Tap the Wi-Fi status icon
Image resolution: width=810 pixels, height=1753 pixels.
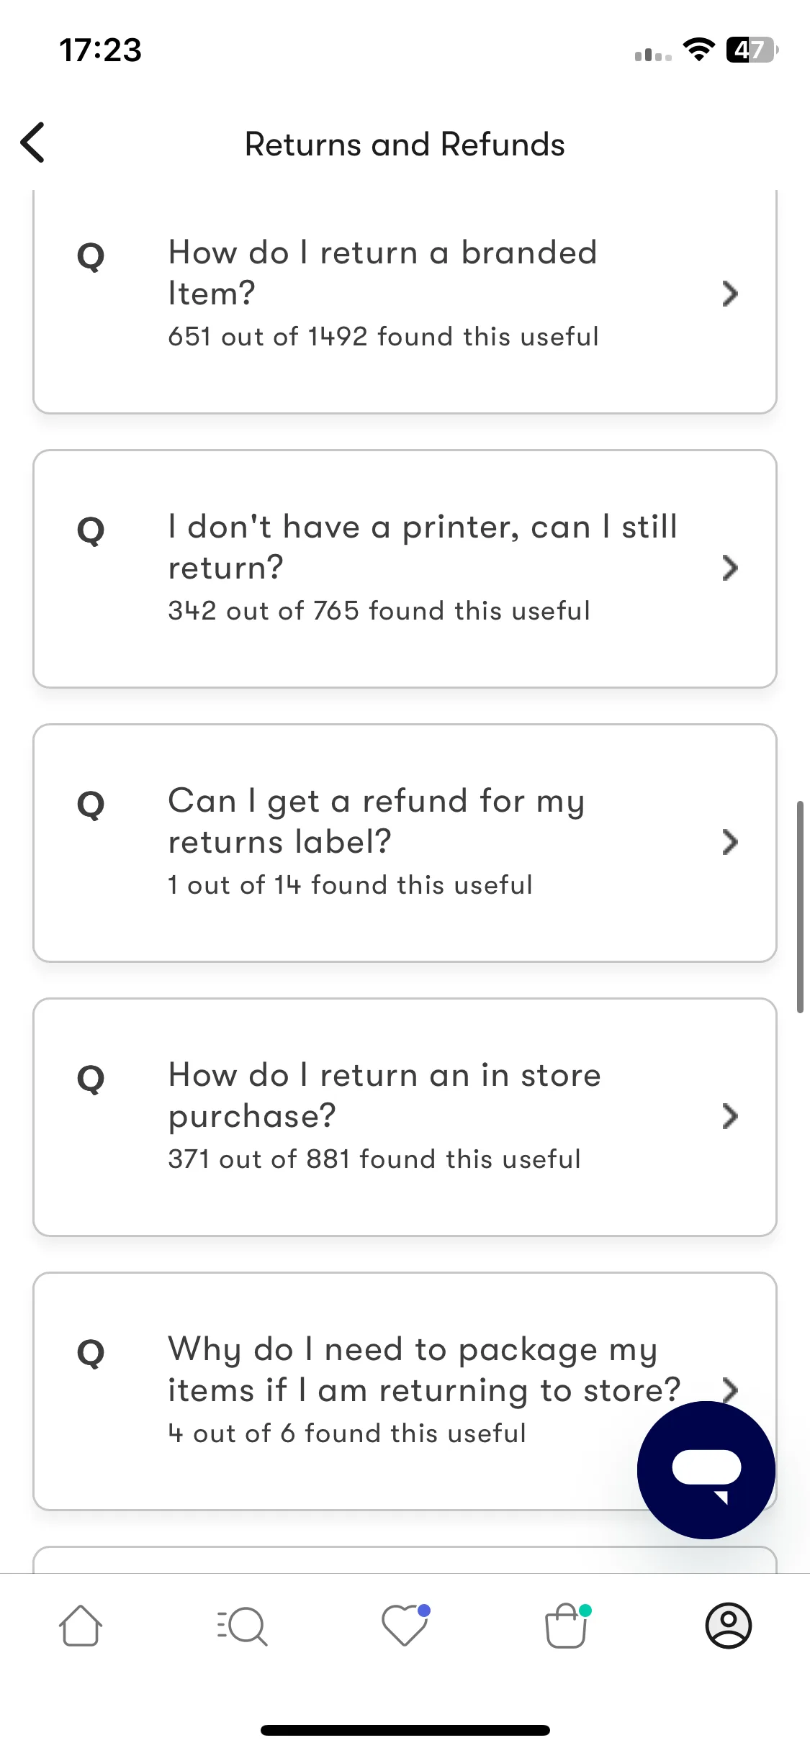point(698,50)
